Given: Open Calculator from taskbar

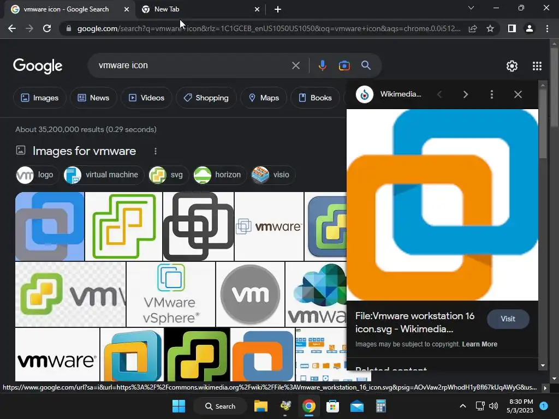Looking at the screenshot, I should click(x=380, y=406).
